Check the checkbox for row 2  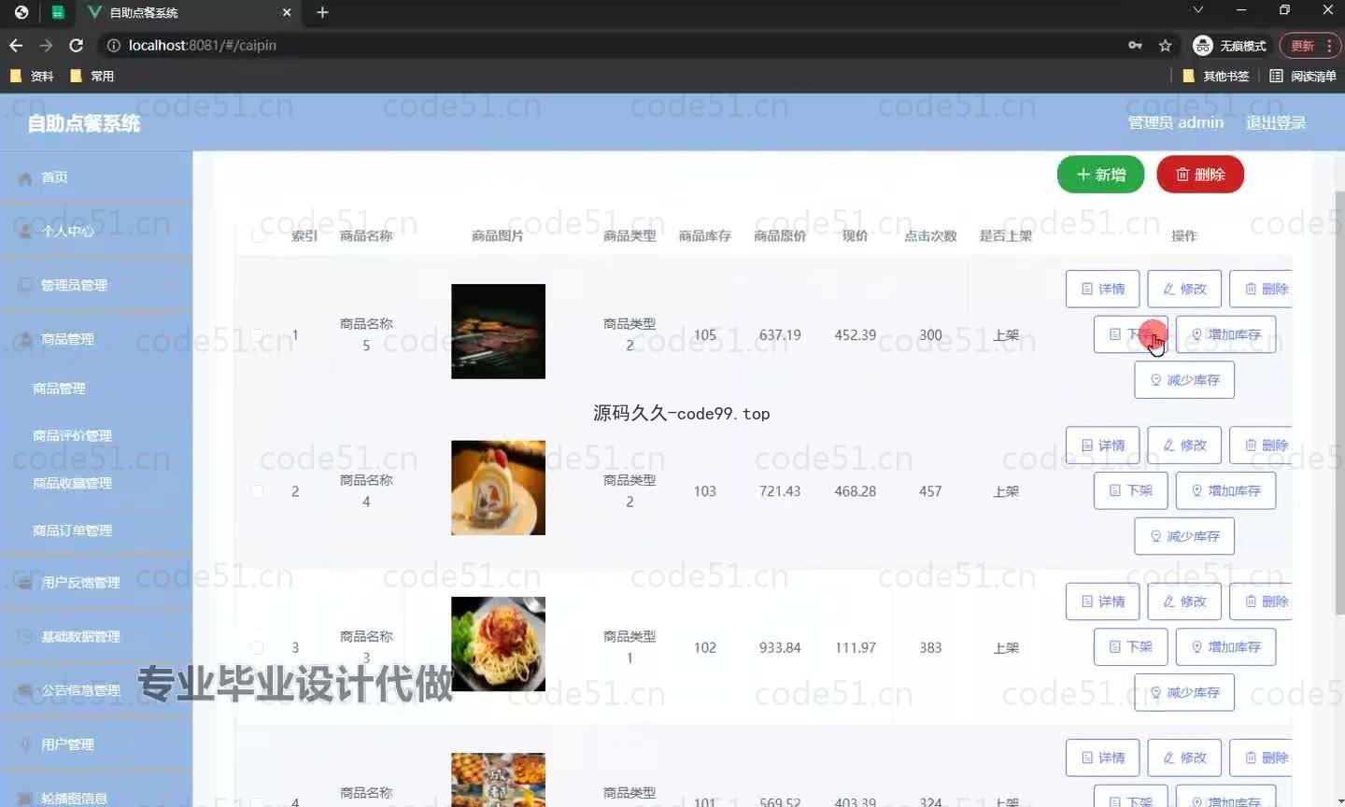pyautogui.click(x=258, y=491)
